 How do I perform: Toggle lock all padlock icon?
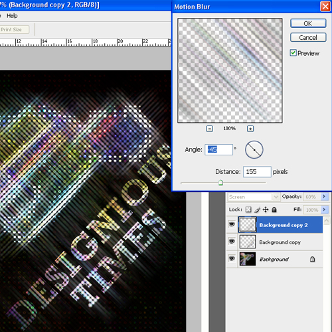pyautogui.click(x=274, y=209)
